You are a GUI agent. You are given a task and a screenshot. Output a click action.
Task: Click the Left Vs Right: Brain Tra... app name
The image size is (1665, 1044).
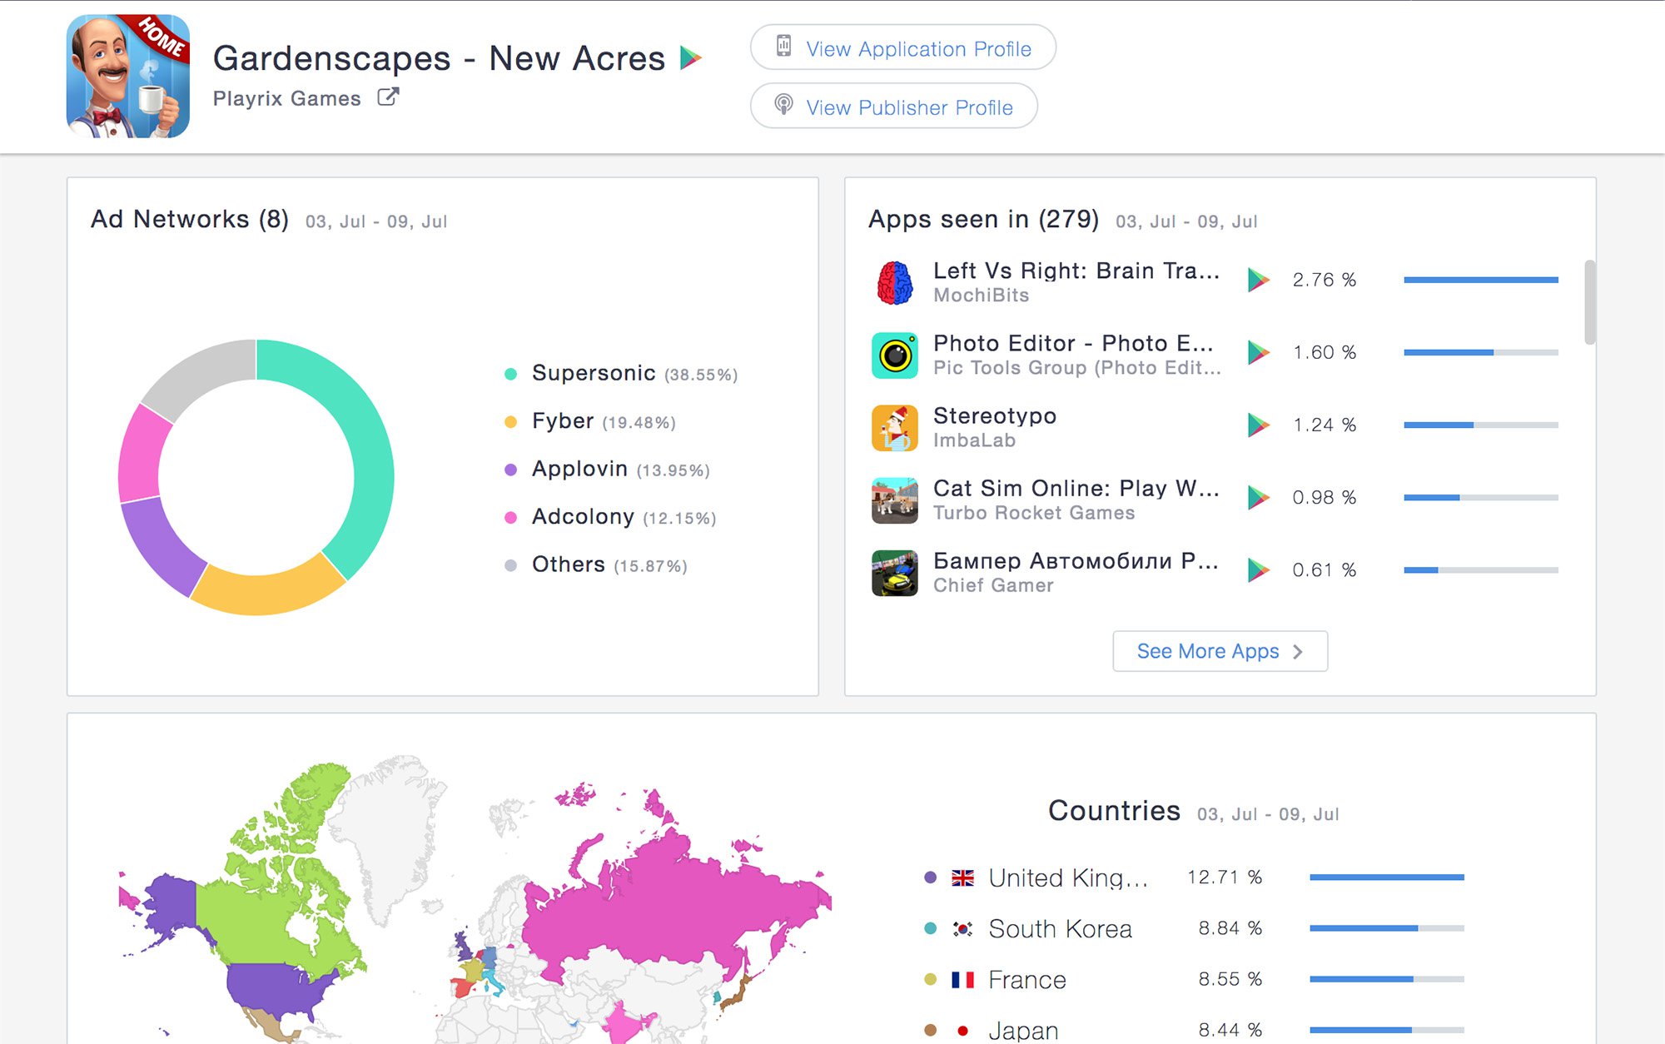tap(1076, 271)
